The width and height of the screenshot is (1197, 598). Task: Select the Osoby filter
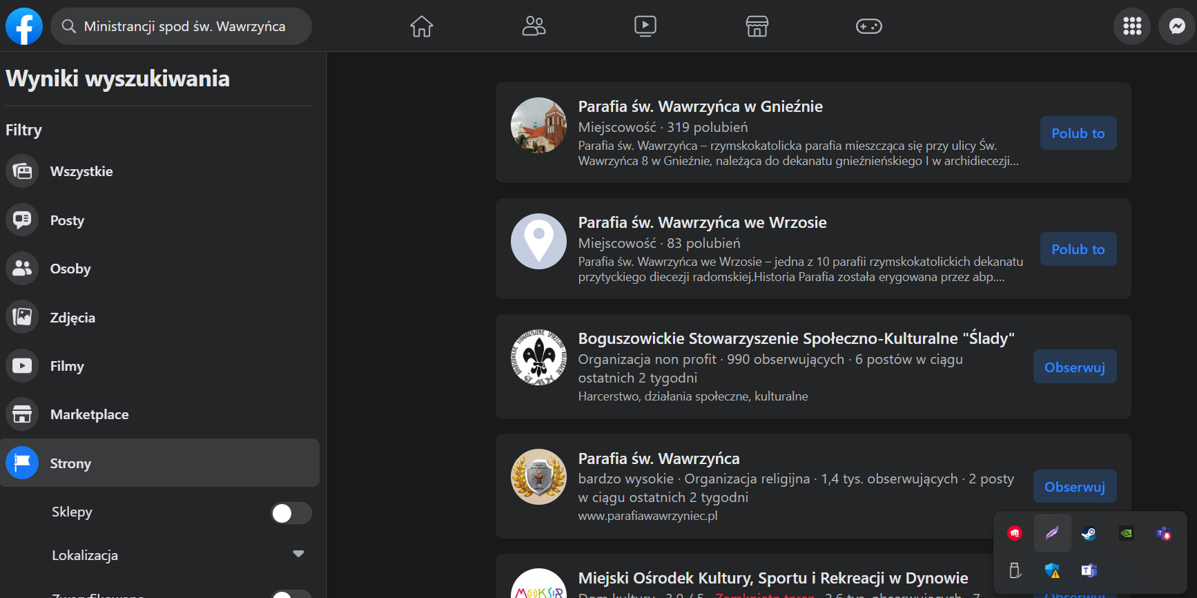point(70,269)
